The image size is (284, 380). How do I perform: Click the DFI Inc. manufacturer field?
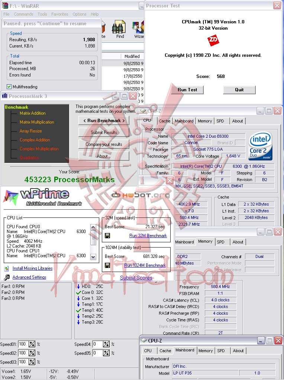coord(224,366)
